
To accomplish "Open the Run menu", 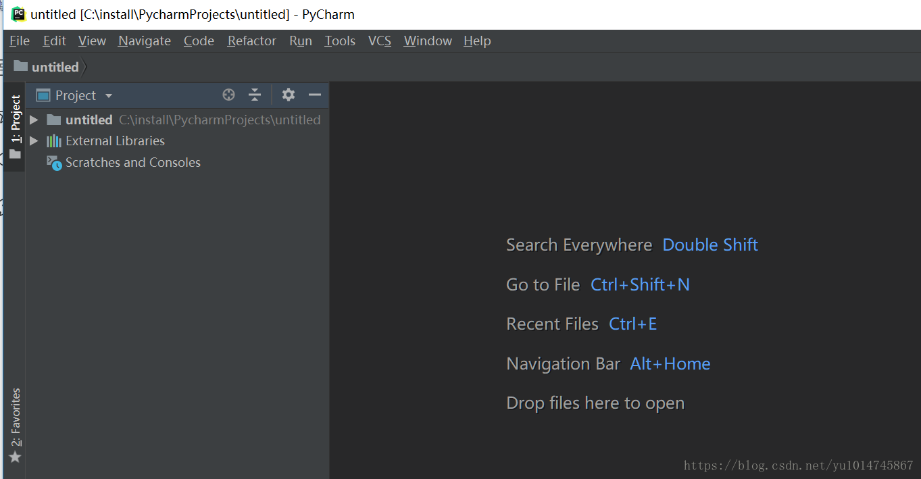I will click(301, 41).
